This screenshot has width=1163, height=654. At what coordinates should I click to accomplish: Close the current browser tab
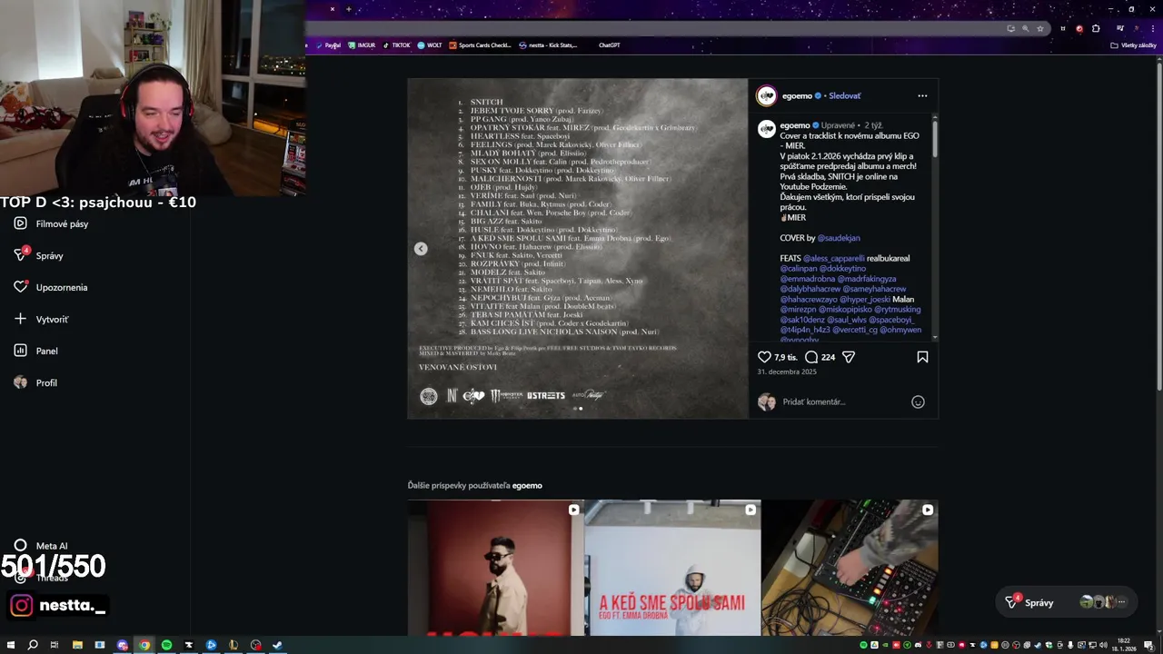(333, 9)
